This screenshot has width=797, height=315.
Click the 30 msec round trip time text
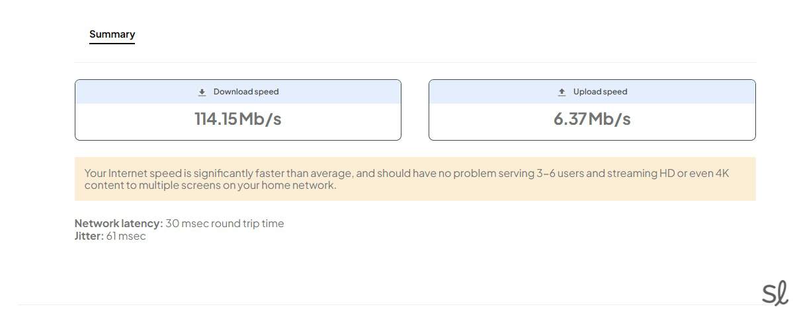pyautogui.click(x=225, y=223)
